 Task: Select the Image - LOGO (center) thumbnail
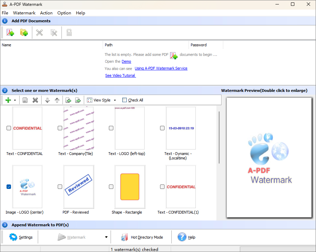(27, 187)
